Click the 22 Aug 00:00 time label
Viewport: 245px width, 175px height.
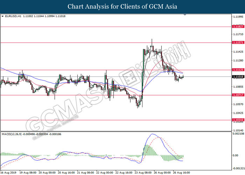point(105,173)
